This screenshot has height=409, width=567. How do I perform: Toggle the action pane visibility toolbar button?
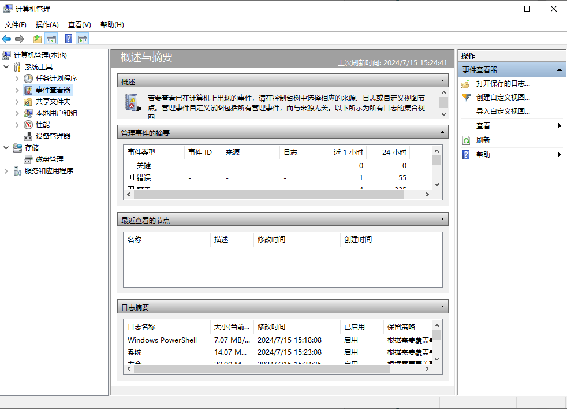(x=82, y=39)
